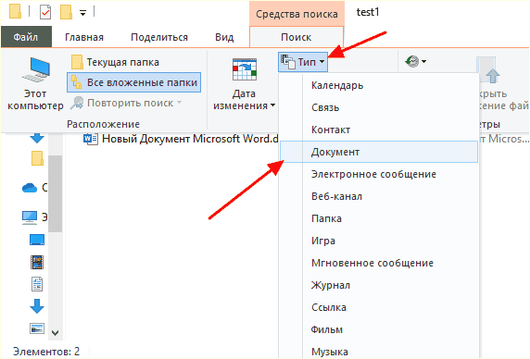Click Средства поиска contextual tab header
This screenshot has width=530, height=359.
[x=297, y=14]
